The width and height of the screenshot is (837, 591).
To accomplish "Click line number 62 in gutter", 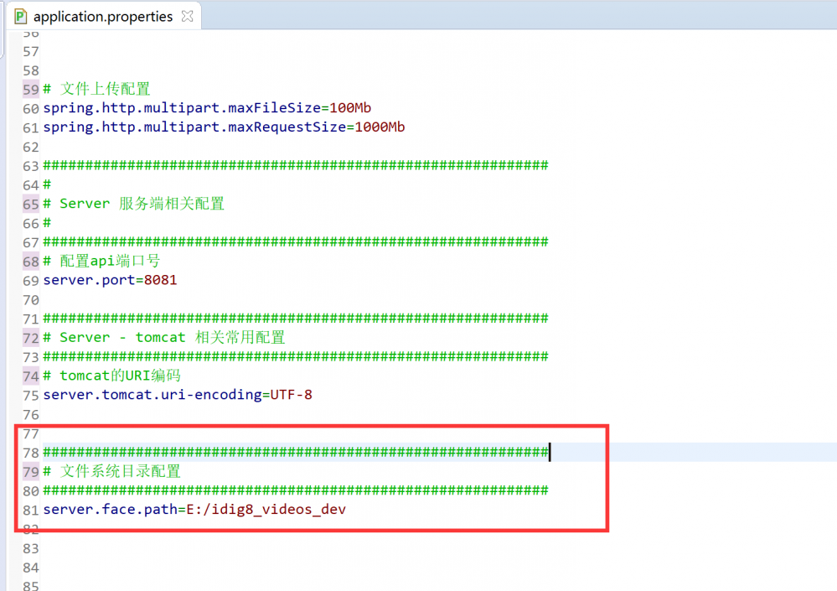I will [31, 148].
